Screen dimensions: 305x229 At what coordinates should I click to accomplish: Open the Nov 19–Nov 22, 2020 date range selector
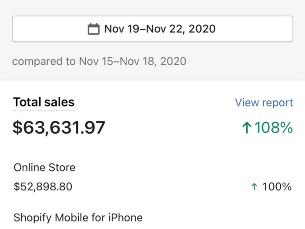tap(152, 29)
